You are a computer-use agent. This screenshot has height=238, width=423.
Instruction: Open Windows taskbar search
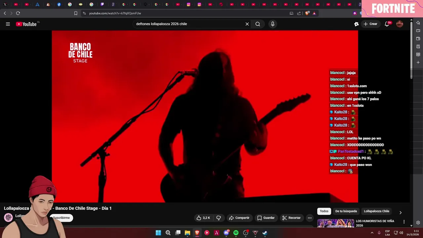coord(168,233)
